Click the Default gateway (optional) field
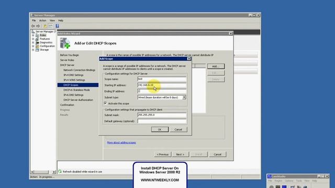 pyautogui.click(x=162, y=121)
